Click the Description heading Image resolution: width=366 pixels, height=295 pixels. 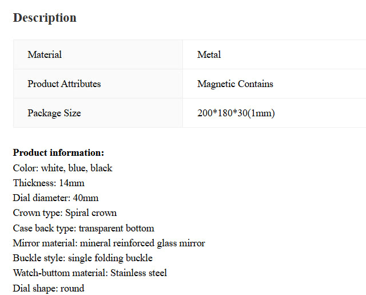pos(45,18)
